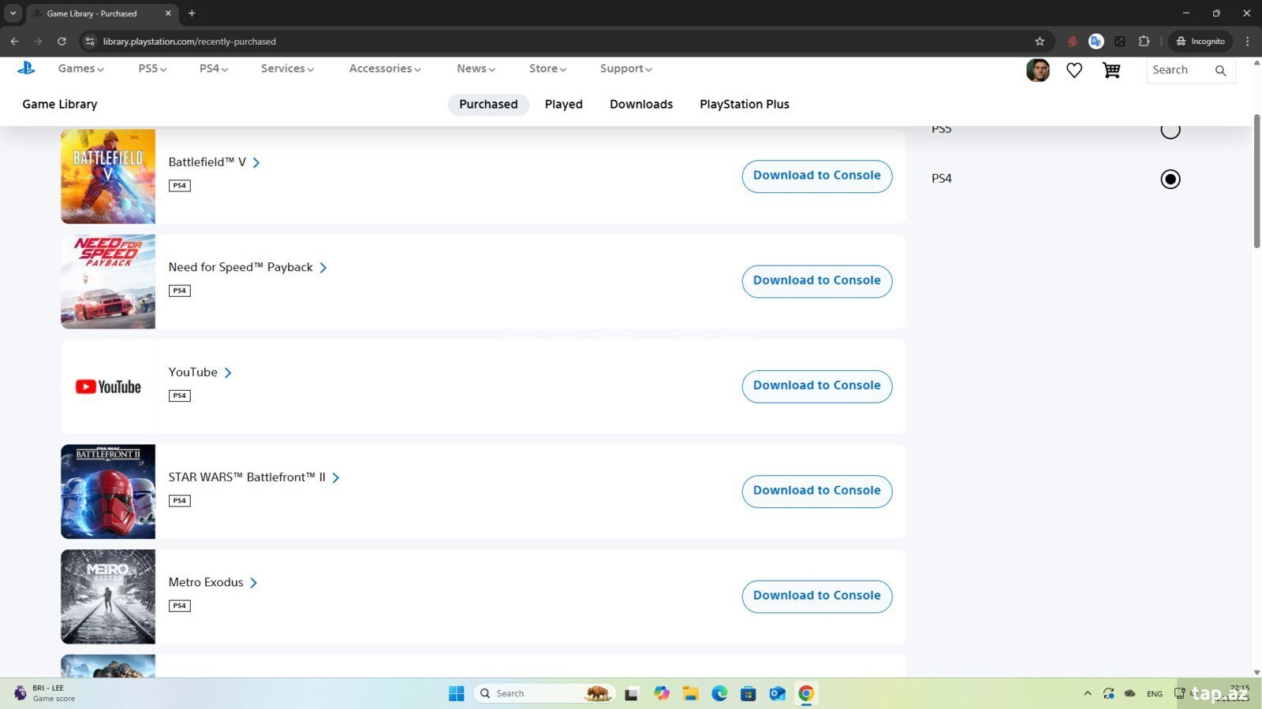Switch to the Downloads tab
The width and height of the screenshot is (1262, 709).
coord(641,104)
